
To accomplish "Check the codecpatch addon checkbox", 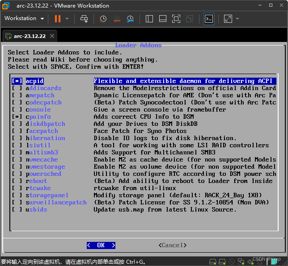I will click(17, 102).
